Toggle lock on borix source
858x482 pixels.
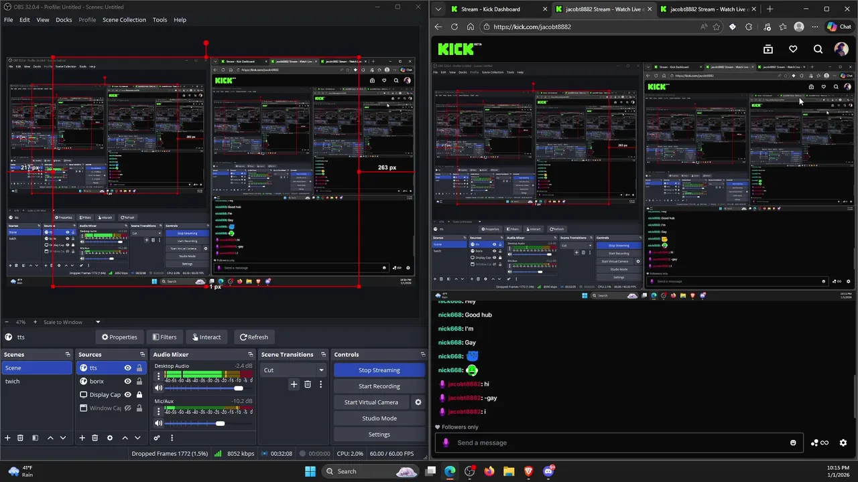tap(139, 381)
